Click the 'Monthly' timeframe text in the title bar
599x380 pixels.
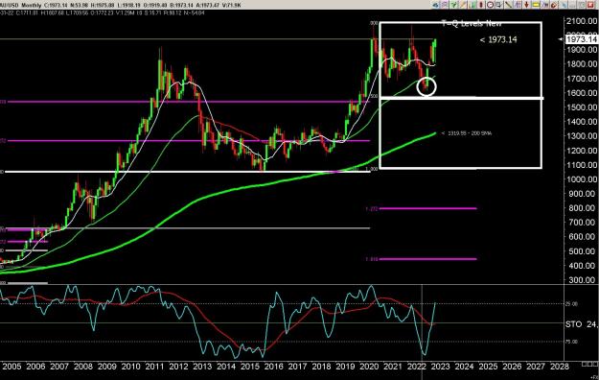pos(32,6)
